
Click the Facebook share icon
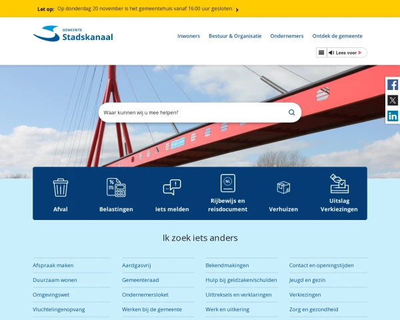click(x=393, y=85)
